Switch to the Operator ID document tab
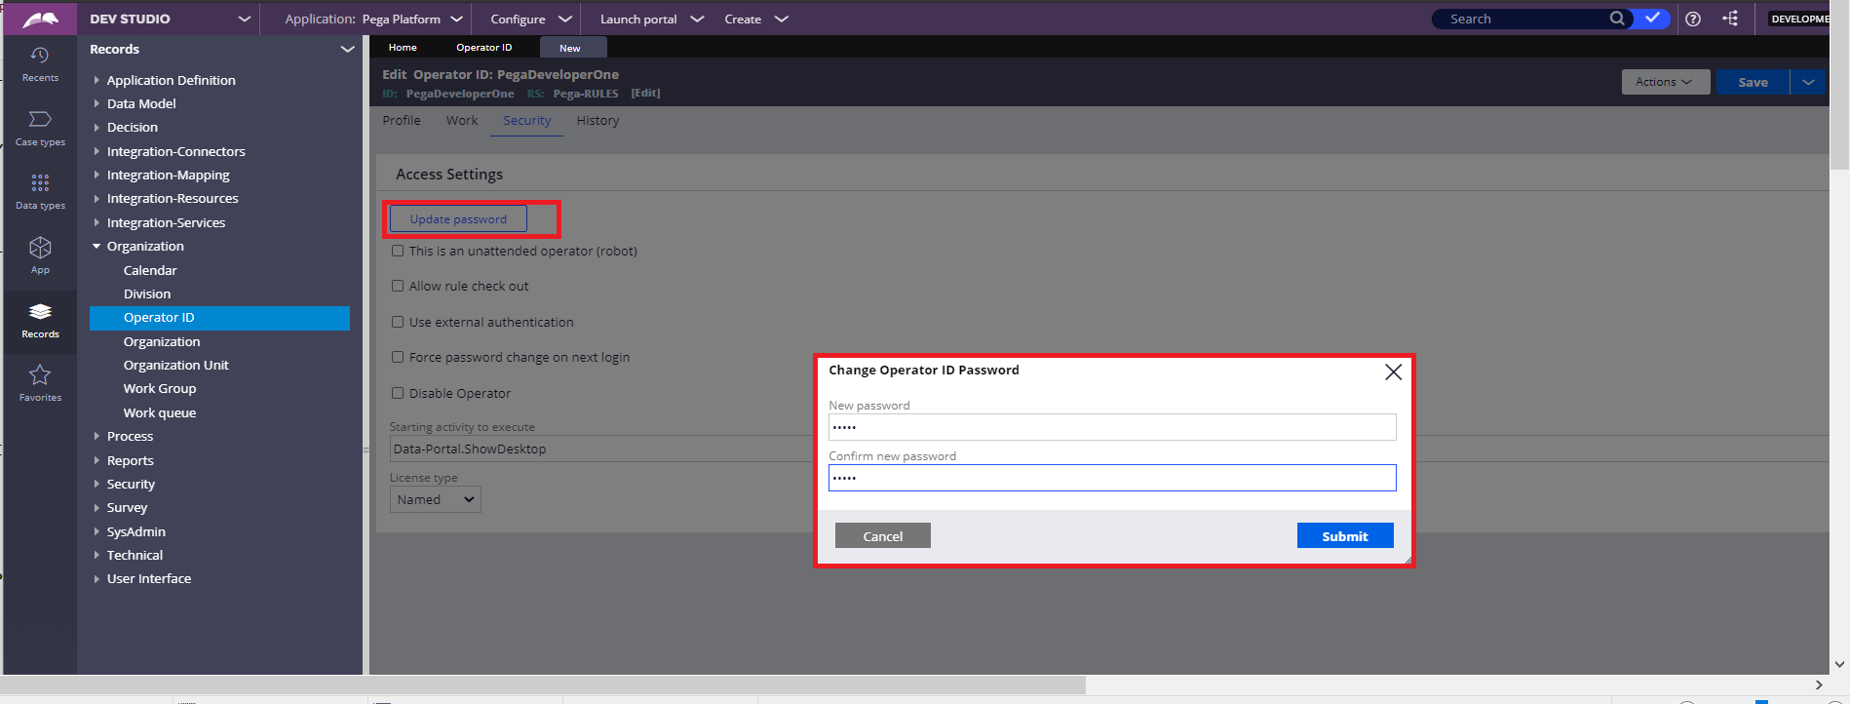Image resolution: width=1850 pixels, height=704 pixels. tap(483, 47)
